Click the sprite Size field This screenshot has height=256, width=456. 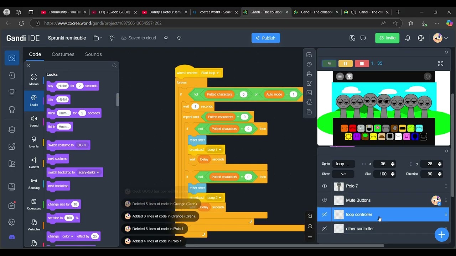click(x=384, y=174)
